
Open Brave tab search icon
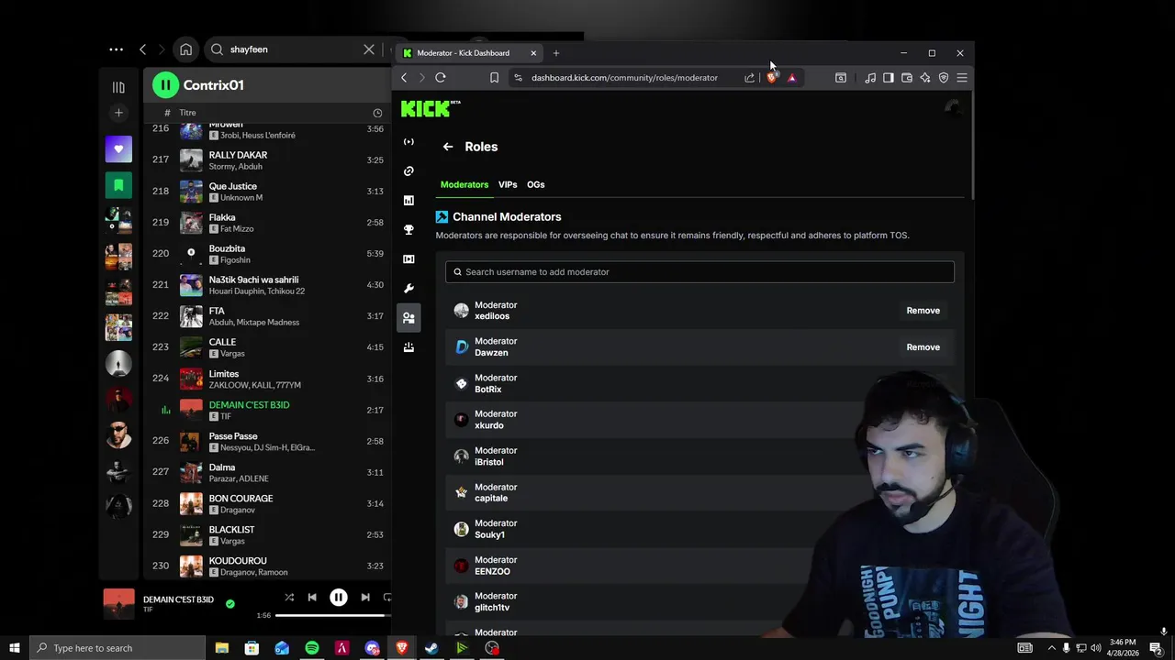(x=841, y=78)
